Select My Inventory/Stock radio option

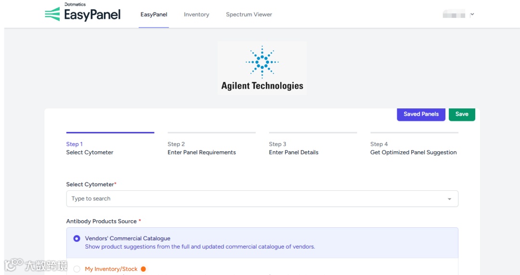pyautogui.click(x=77, y=269)
